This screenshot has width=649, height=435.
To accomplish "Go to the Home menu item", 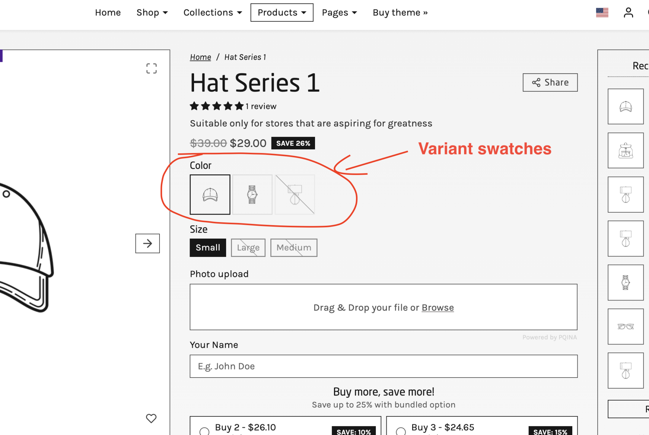I will (x=108, y=13).
